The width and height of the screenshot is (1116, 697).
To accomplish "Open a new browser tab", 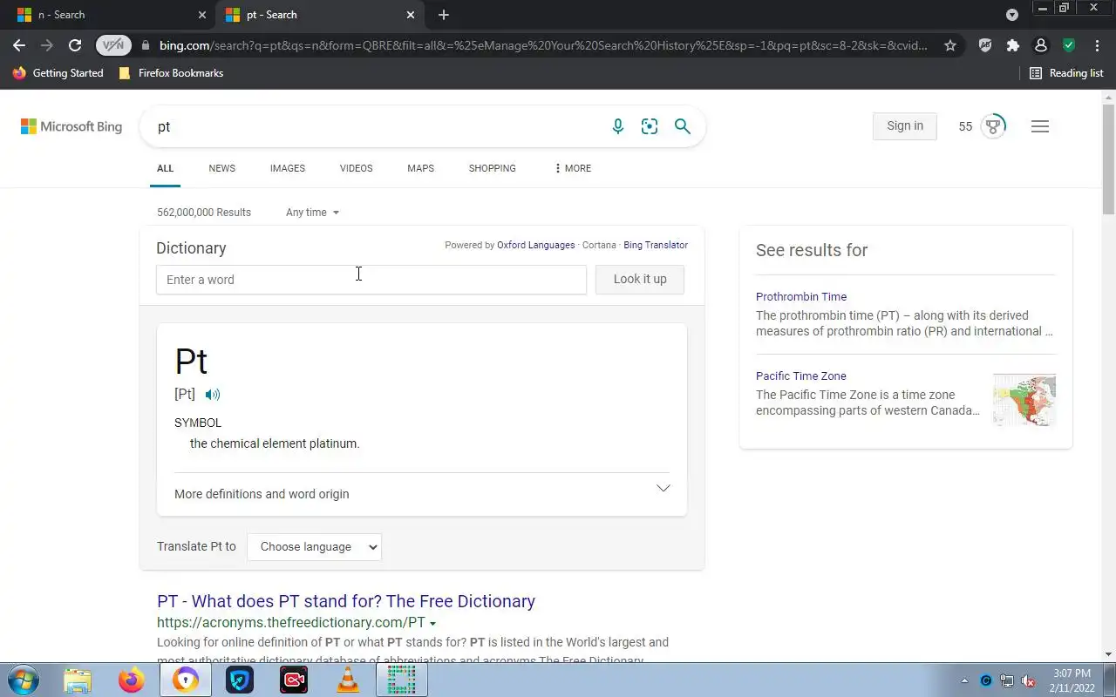I will [x=444, y=15].
